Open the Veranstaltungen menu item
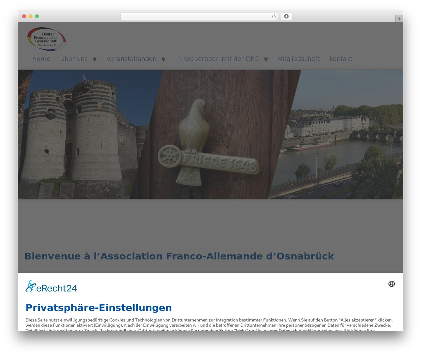Screen dimensions: 421x356 coord(131,59)
